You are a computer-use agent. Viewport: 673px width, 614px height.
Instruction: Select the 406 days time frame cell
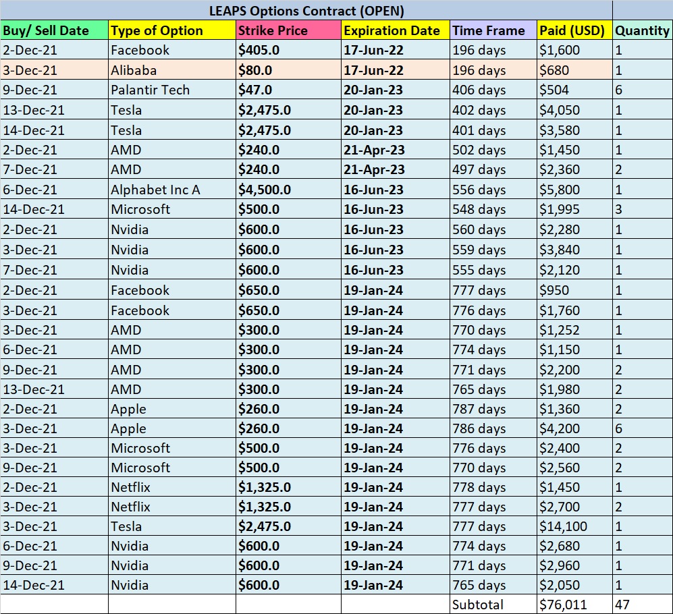pyautogui.click(x=493, y=90)
